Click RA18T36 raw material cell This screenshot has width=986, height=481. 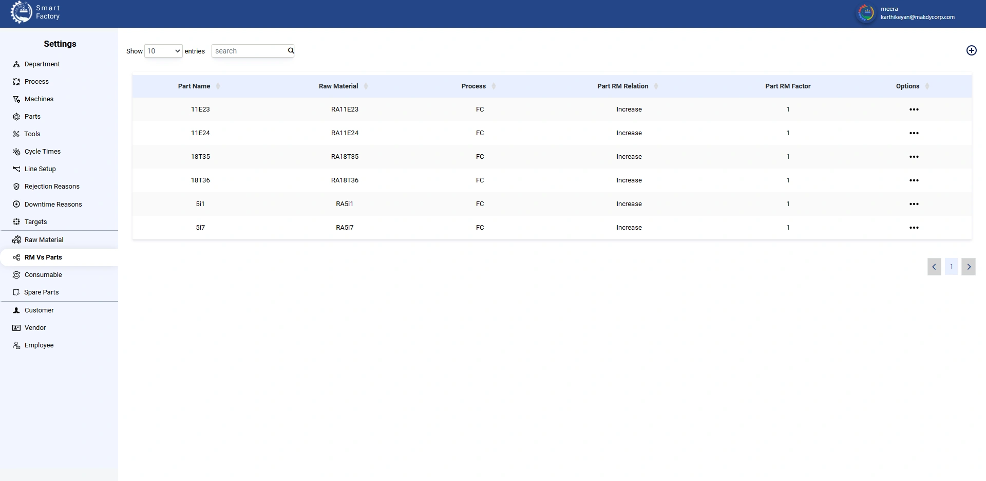pyautogui.click(x=345, y=180)
